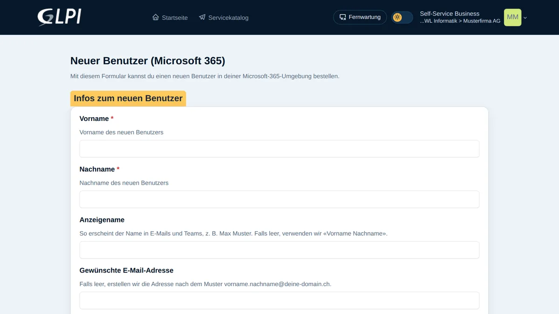Click the Fernwartung button

[360, 17]
